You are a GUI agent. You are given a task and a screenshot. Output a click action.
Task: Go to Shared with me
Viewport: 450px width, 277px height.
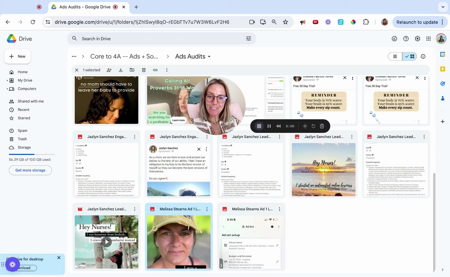31,101
